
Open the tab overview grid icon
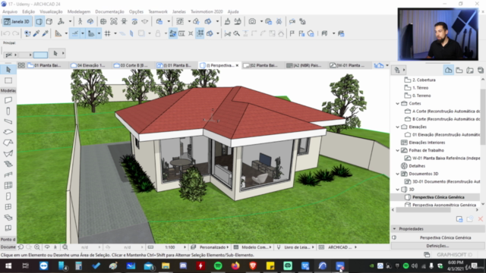click(x=21, y=65)
